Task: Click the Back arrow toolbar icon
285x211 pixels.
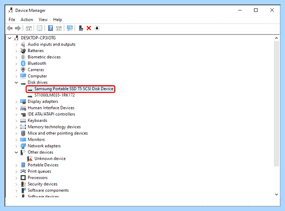Action: click(x=10, y=28)
